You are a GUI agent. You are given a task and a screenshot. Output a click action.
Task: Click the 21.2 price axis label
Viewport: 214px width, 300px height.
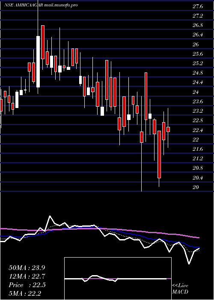coord(198,159)
